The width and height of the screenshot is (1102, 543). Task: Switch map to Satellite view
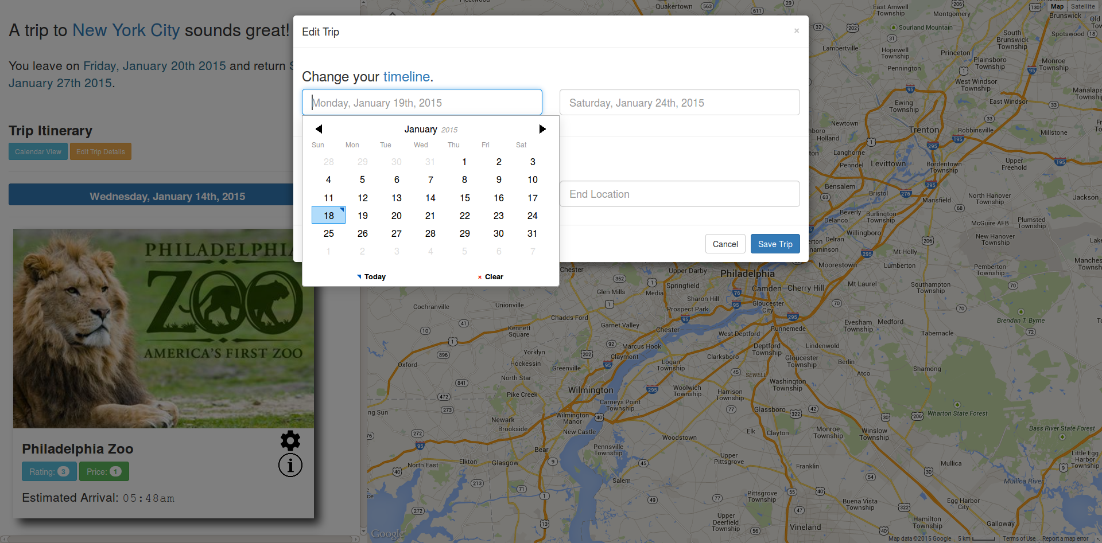click(1082, 6)
